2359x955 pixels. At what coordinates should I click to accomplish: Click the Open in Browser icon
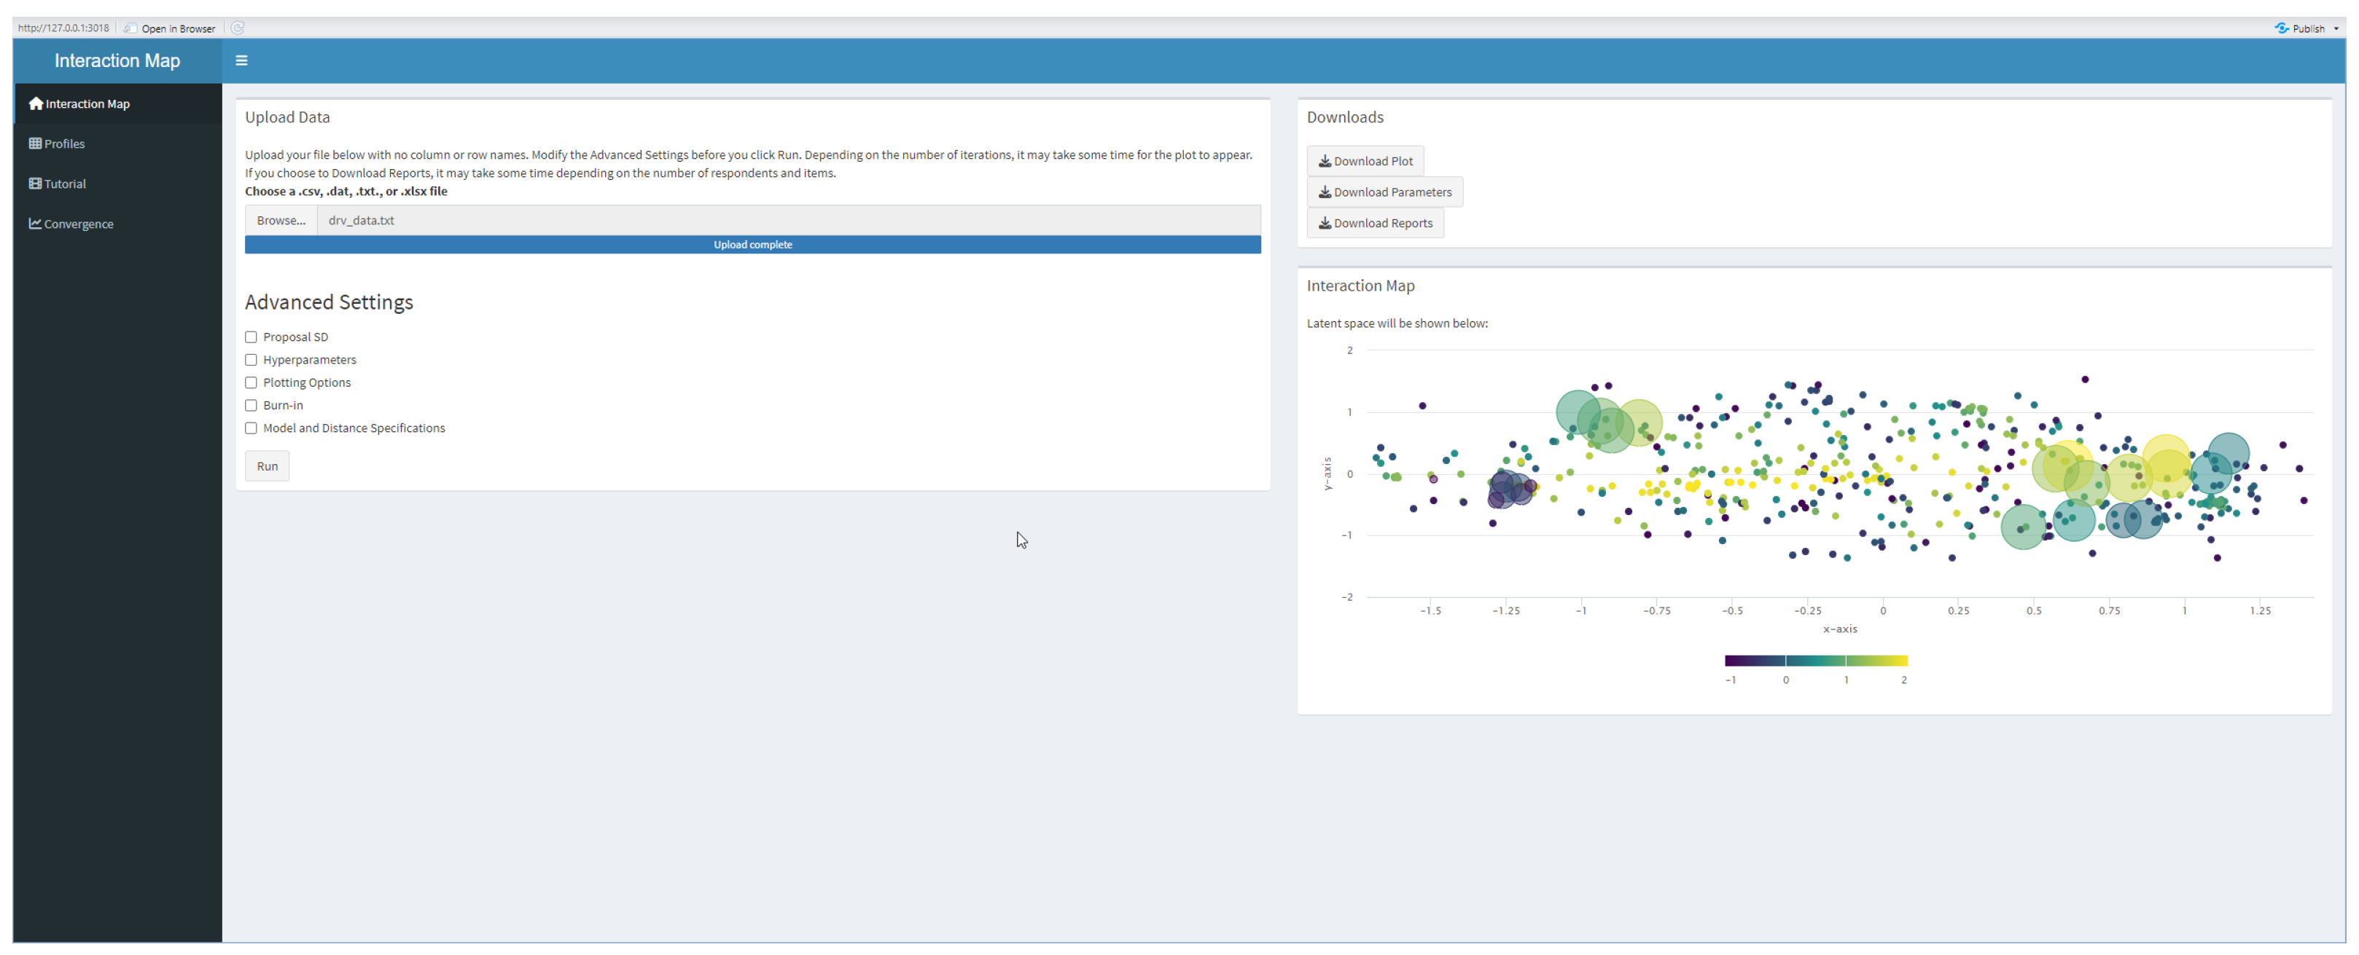(131, 28)
